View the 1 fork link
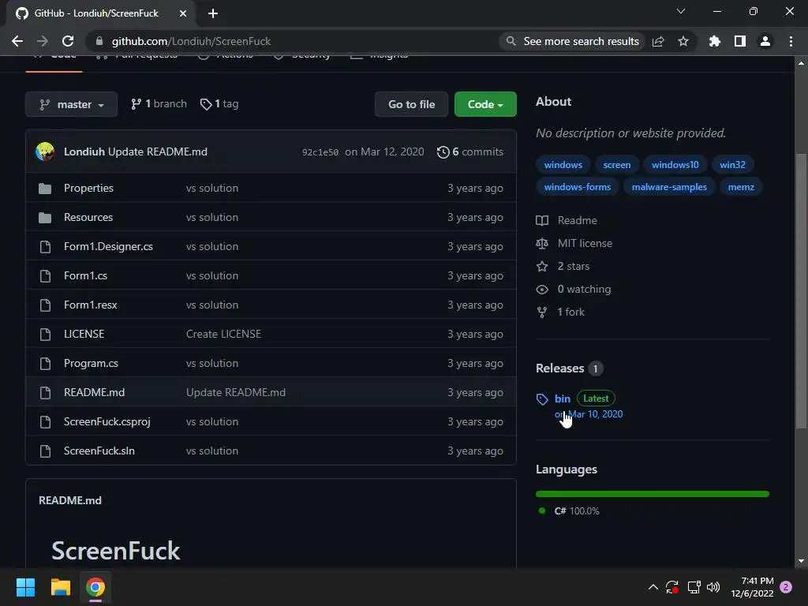Screen dimensions: 808x606 point(561,312)
